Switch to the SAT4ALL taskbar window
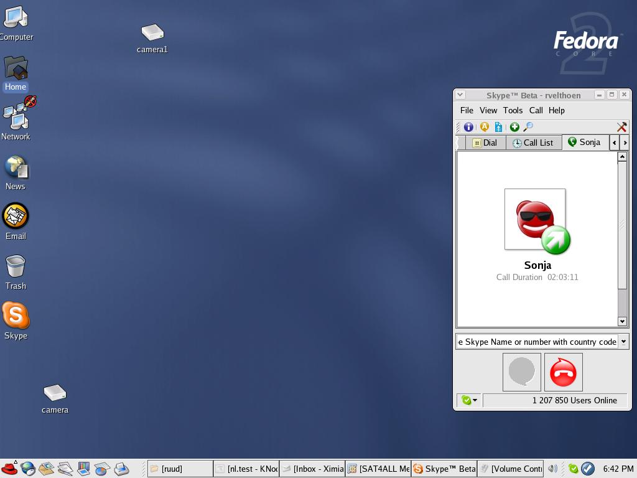 pos(378,469)
